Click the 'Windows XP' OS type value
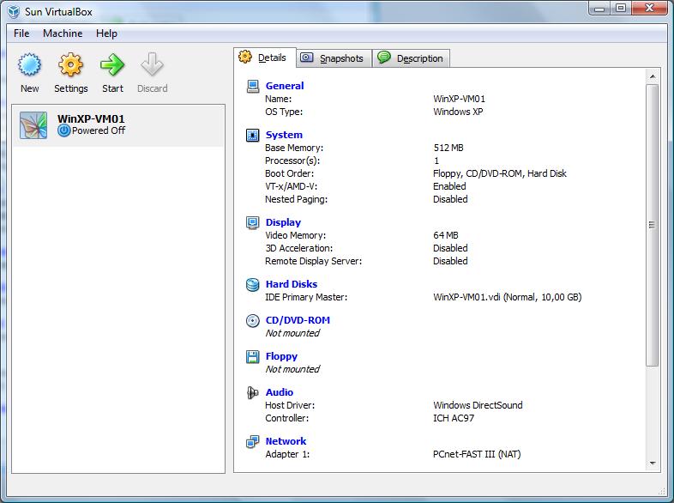 tap(458, 112)
